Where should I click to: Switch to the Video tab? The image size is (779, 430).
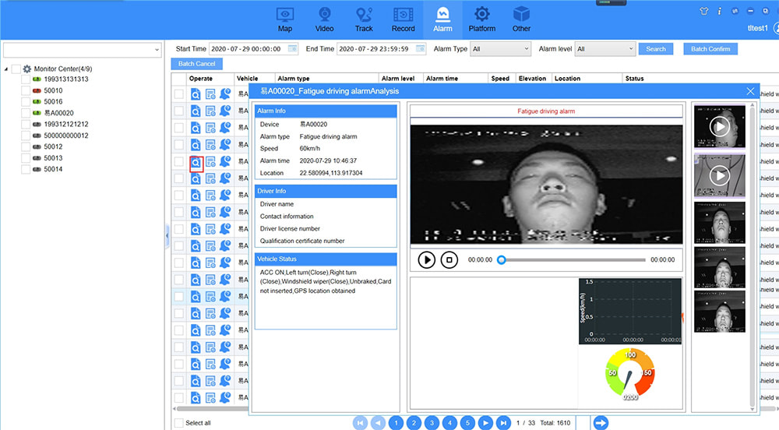point(324,19)
